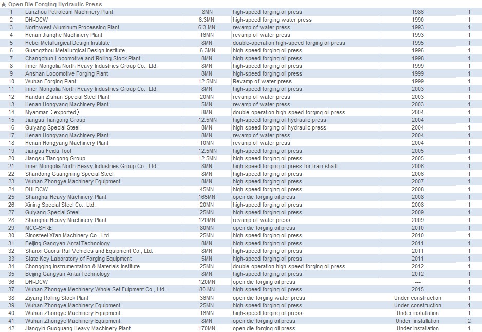
Task: Click 'Jiangsu Feida Tool' entry
Action: [x=48, y=151]
